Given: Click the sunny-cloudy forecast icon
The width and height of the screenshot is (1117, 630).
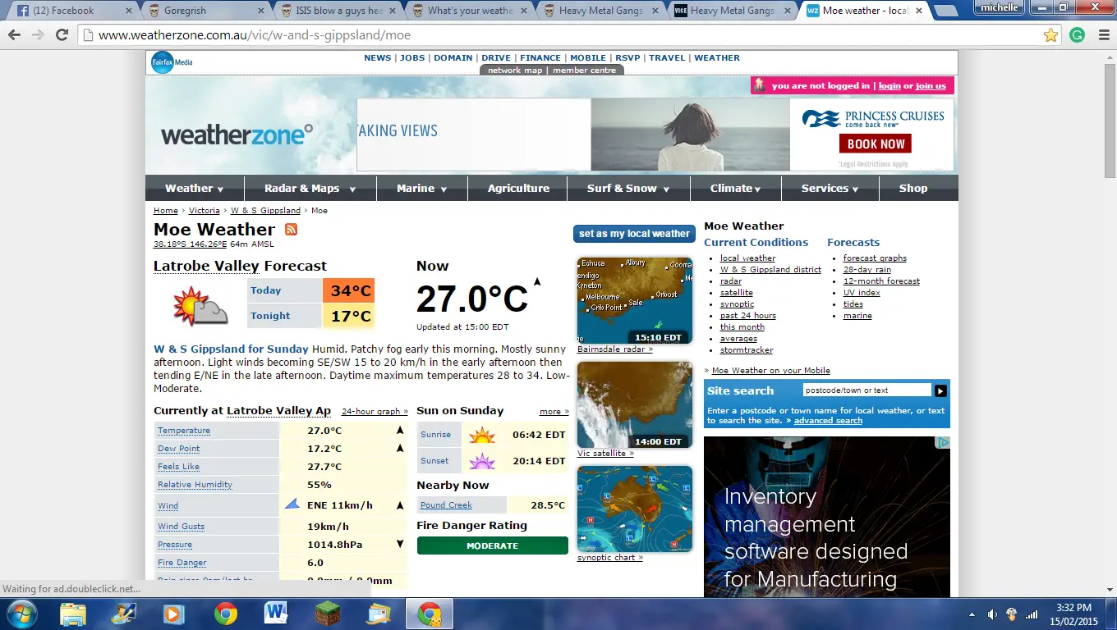Looking at the screenshot, I should (x=200, y=306).
